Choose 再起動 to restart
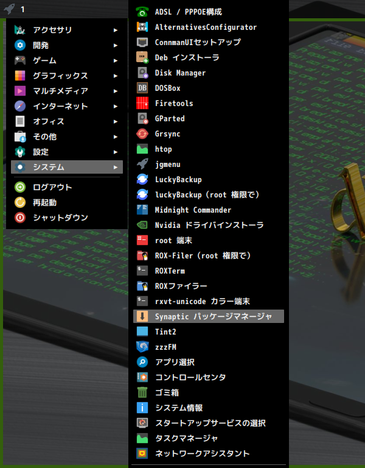365x468 pixels. coord(67,202)
